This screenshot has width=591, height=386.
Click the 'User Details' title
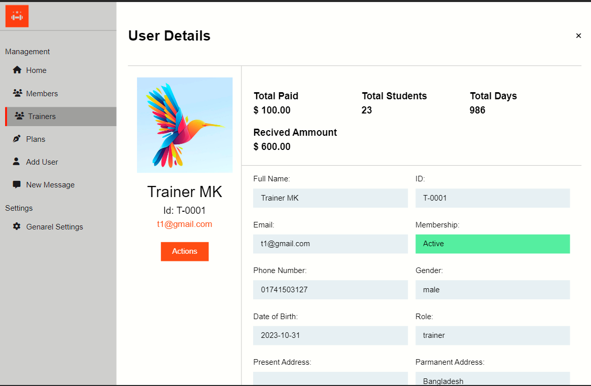pyautogui.click(x=169, y=36)
